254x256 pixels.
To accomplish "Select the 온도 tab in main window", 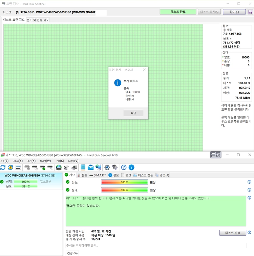I will 82,175.
